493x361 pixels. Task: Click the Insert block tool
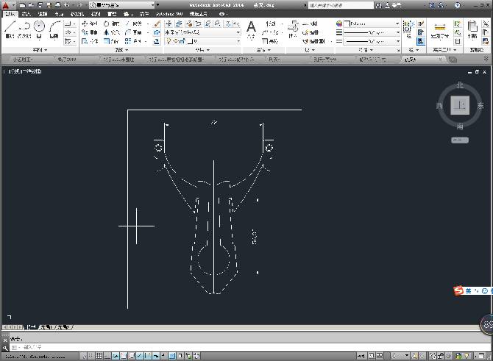293,29
